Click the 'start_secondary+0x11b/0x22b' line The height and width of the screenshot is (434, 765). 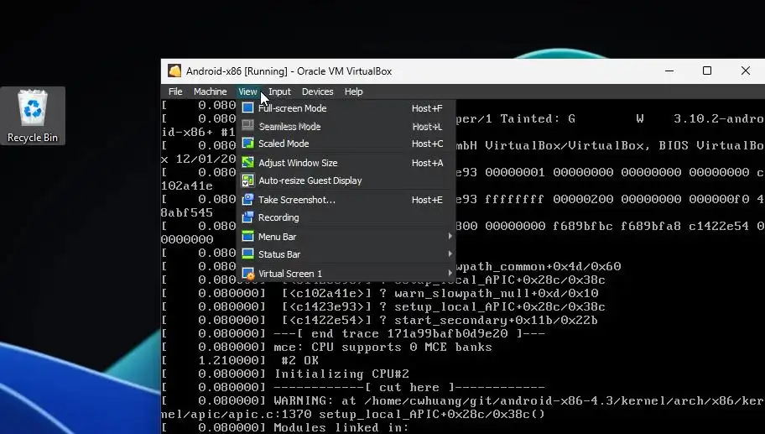497,320
